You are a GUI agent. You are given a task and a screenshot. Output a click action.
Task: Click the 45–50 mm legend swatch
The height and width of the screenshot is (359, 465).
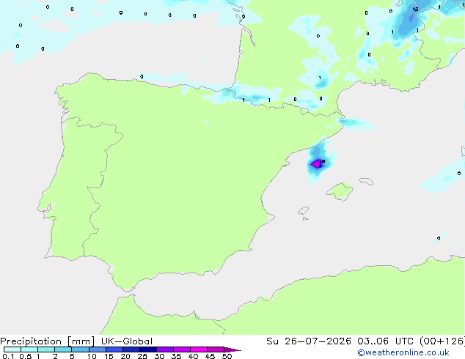point(216,349)
